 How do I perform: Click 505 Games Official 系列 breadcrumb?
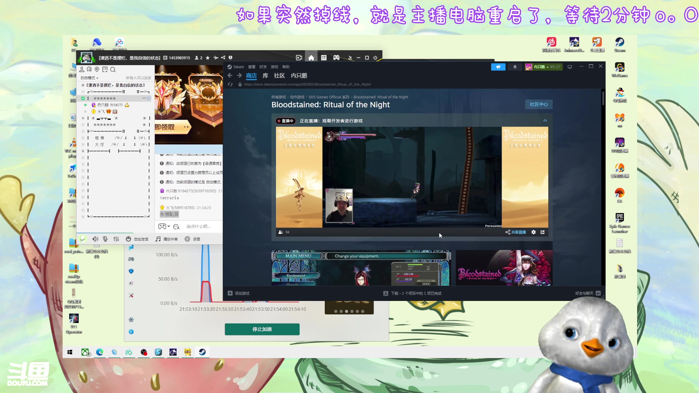(x=329, y=97)
